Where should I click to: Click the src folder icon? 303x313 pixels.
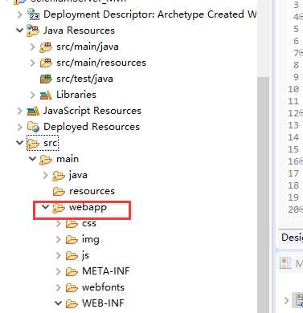click(x=33, y=144)
